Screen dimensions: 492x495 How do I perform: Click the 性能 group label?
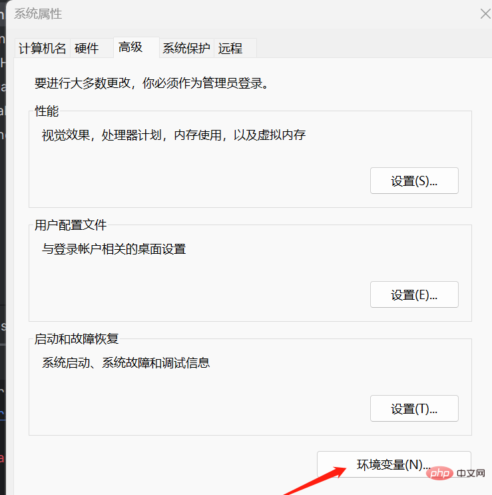47,111
